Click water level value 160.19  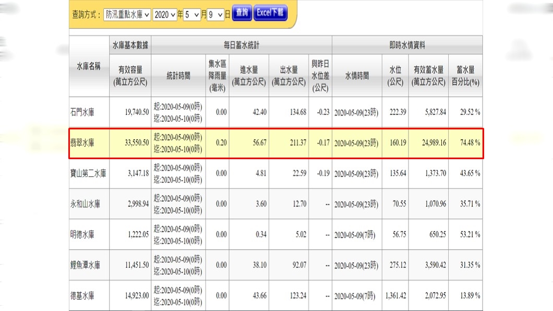tap(398, 143)
